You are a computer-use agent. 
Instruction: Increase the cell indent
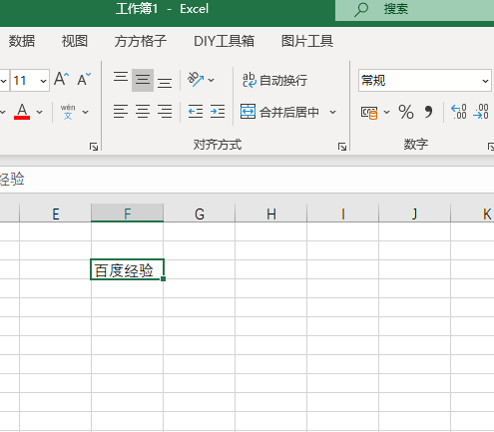(x=218, y=112)
